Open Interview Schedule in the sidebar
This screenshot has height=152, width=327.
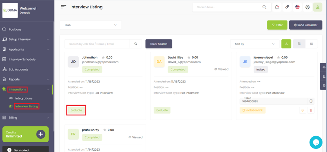click(x=22, y=59)
